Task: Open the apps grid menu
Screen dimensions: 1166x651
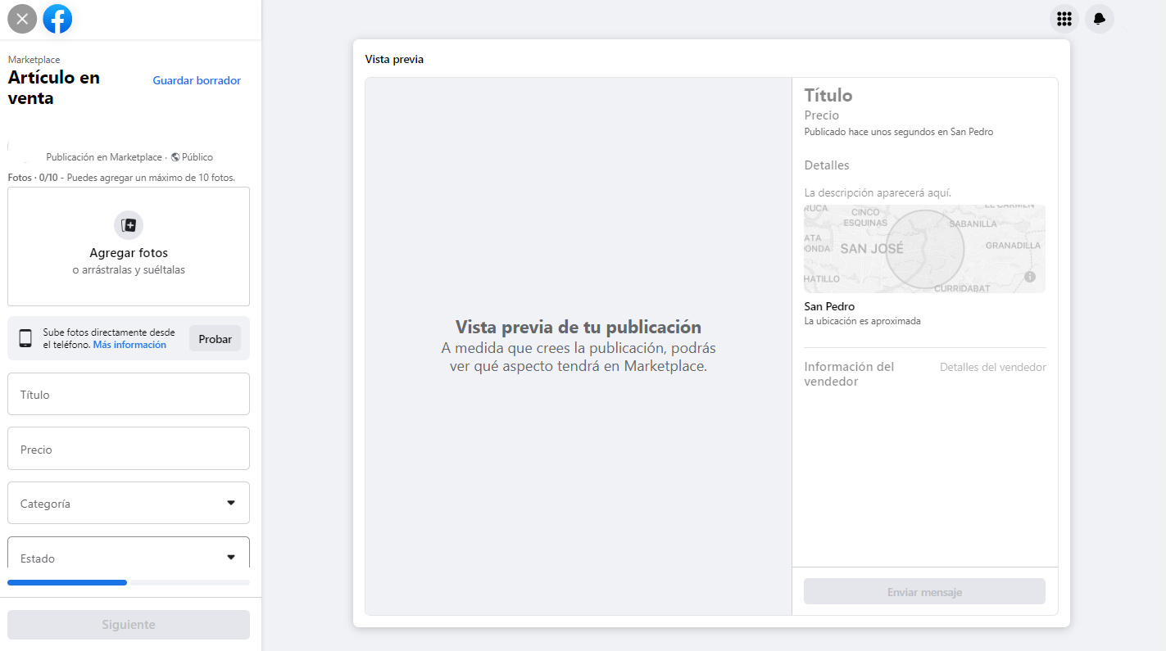Action: point(1064,19)
